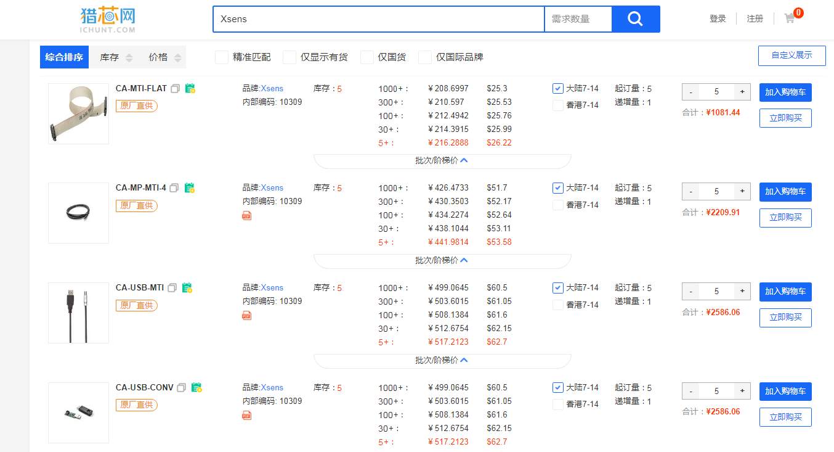Focus the search field containing Xsens
834x452 pixels.
point(378,19)
